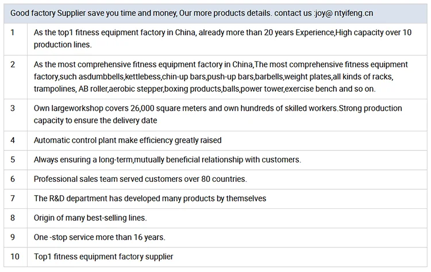Viewport: 431px width, 272px height.
Task: Select row number 10 cell
Action: [x=16, y=257]
